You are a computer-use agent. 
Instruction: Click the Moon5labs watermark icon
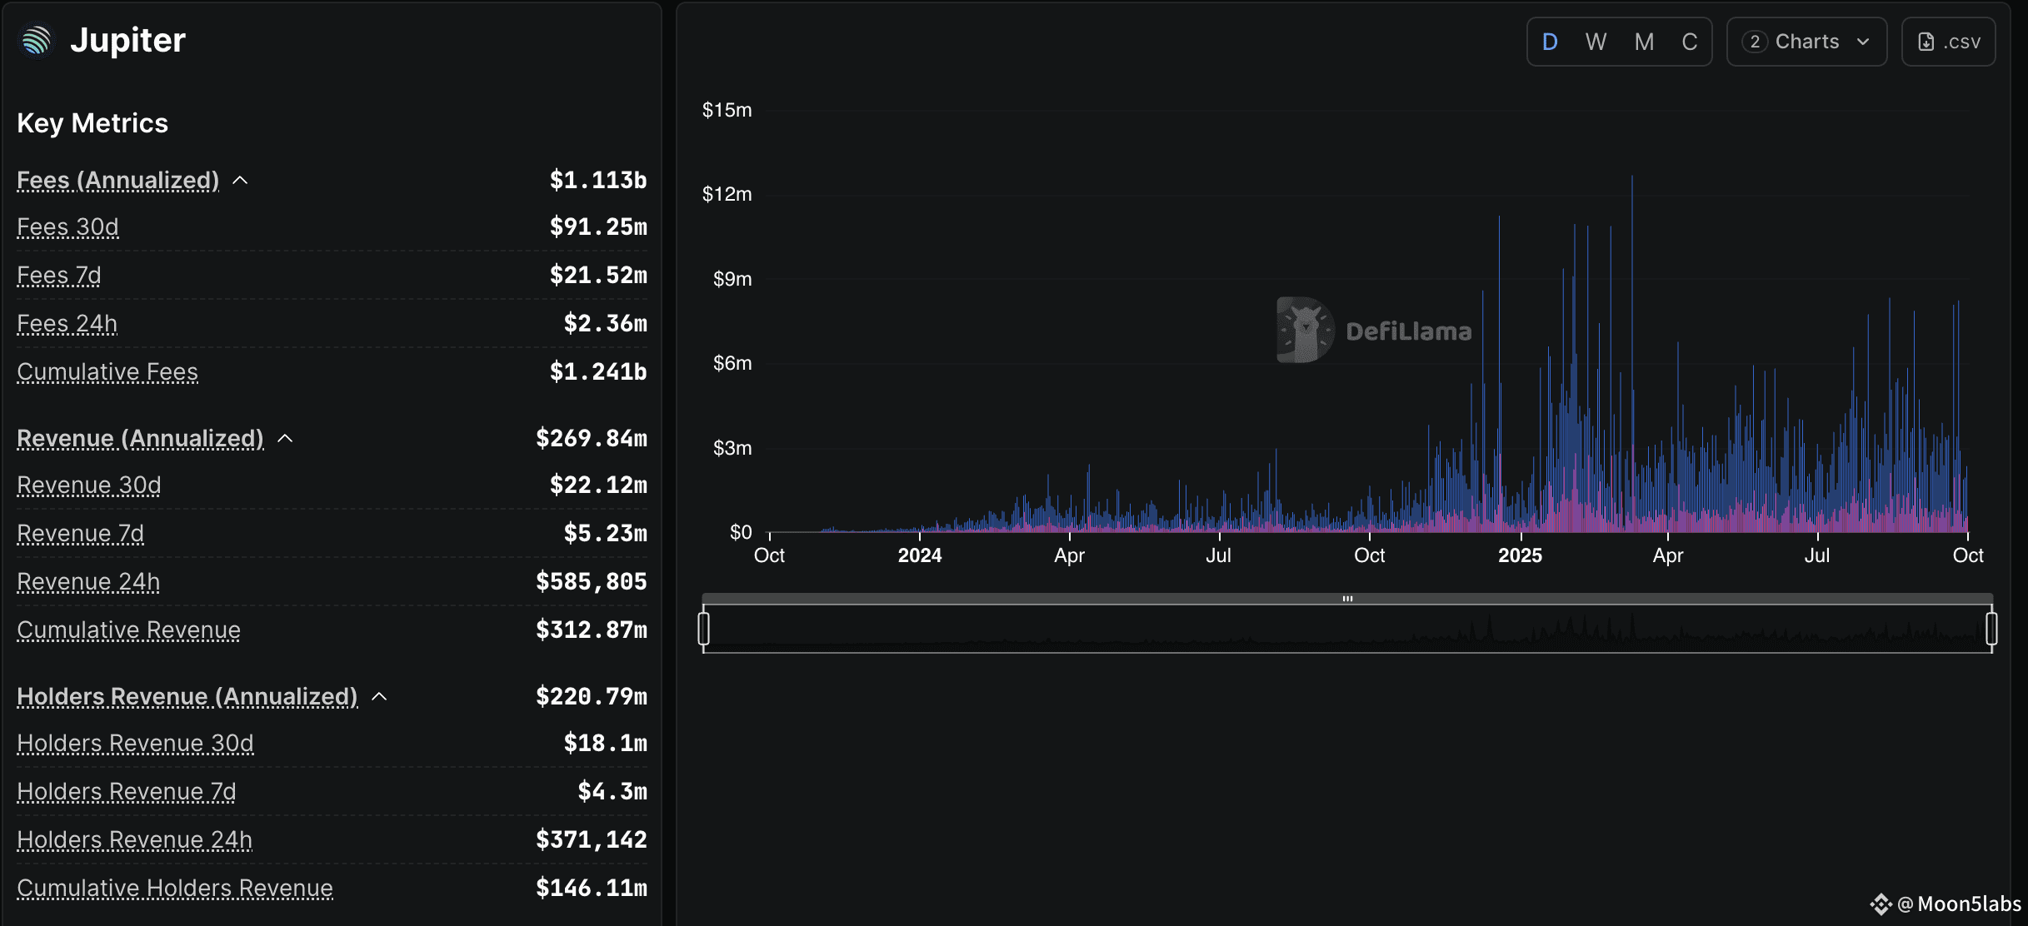pyautogui.click(x=1881, y=904)
